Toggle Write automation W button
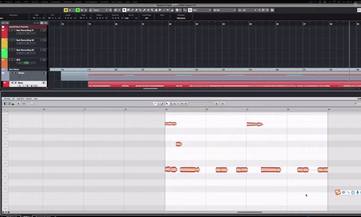 pos(82,10)
